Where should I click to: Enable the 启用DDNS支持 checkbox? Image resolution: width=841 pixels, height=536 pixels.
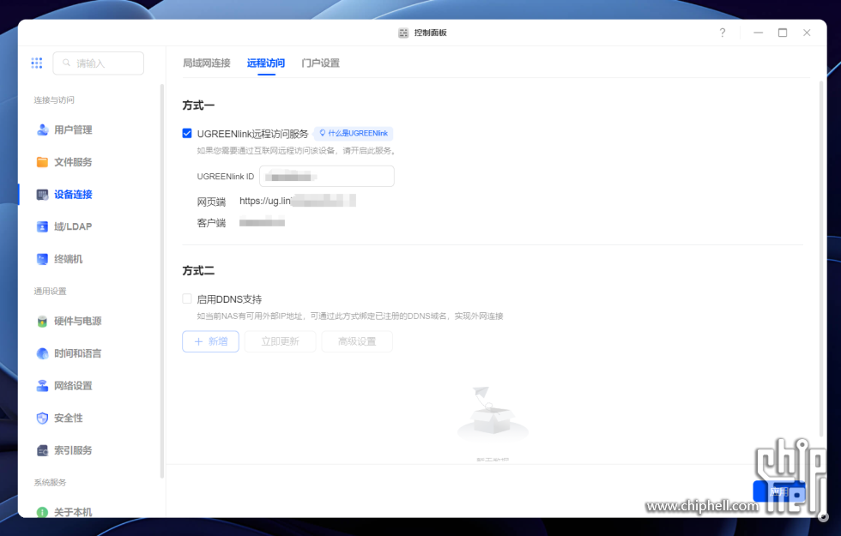(187, 298)
